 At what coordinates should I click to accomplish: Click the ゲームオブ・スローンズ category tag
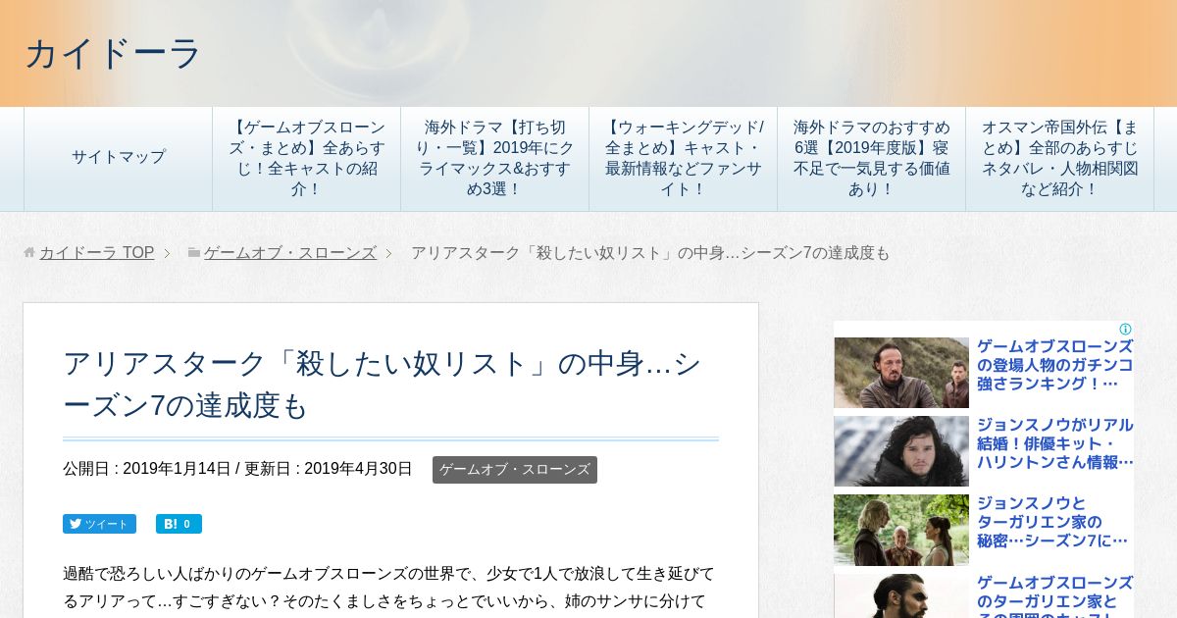point(515,470)
